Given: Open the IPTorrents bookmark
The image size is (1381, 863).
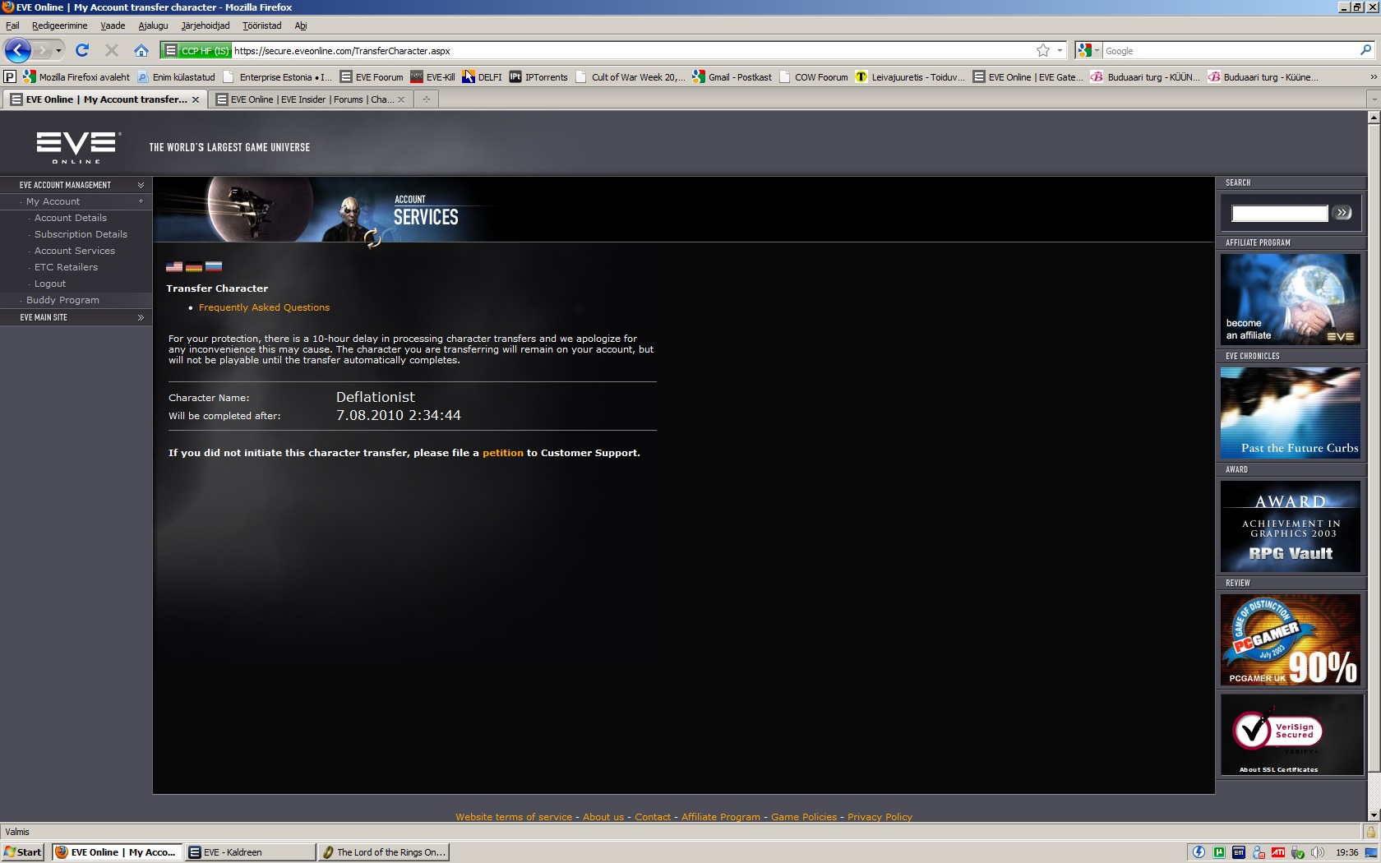Looking at the screenshot, I should (x=538, y=76).
